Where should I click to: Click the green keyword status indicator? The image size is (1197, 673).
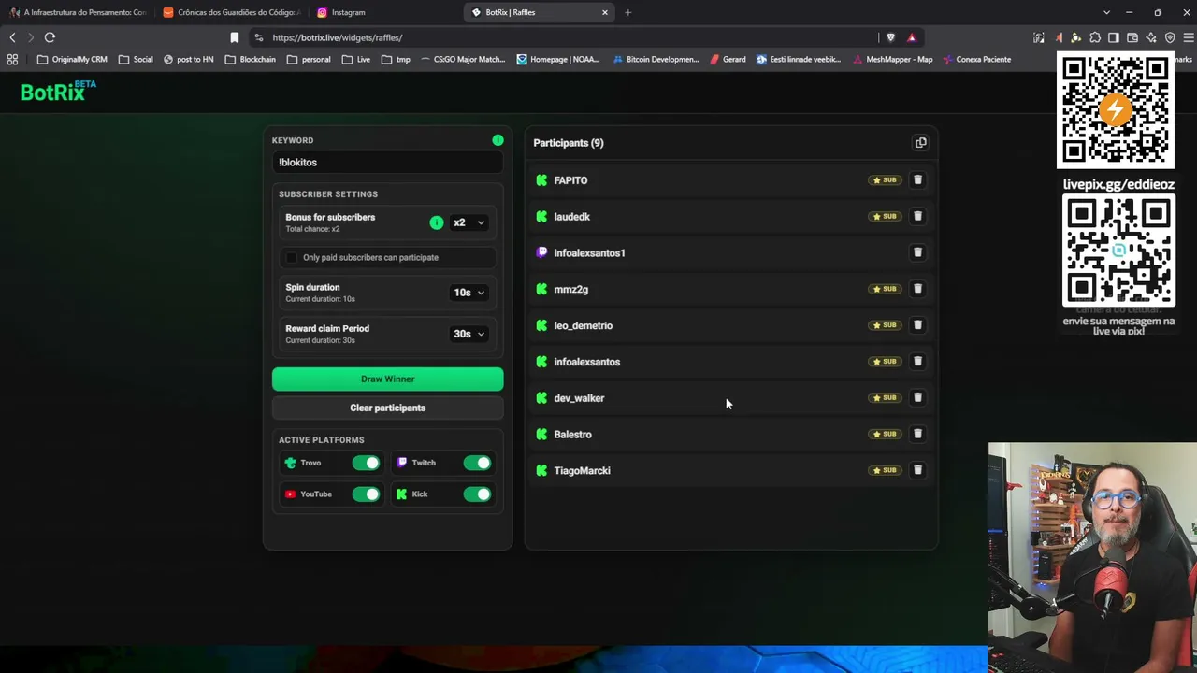point(498,140)
